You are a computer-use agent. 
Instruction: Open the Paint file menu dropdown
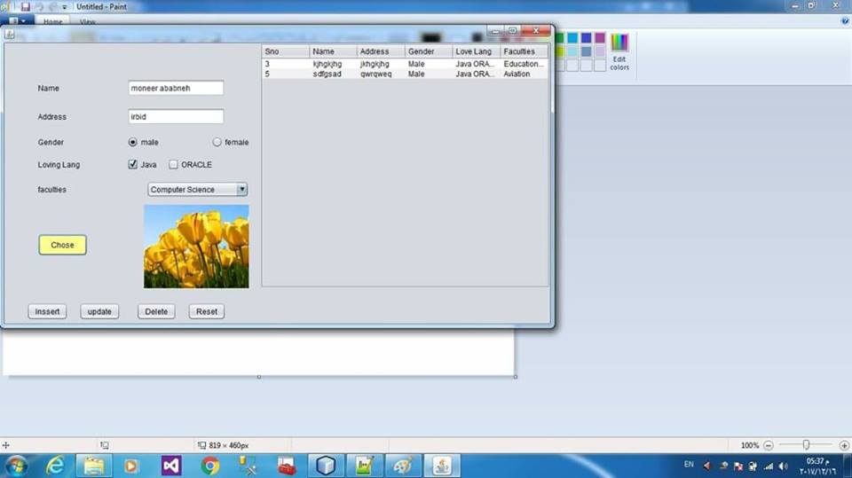[18, 21]
